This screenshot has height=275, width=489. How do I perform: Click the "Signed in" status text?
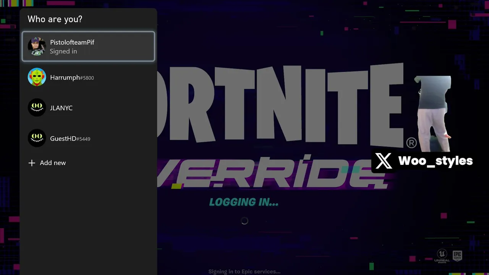pos(63,51)
